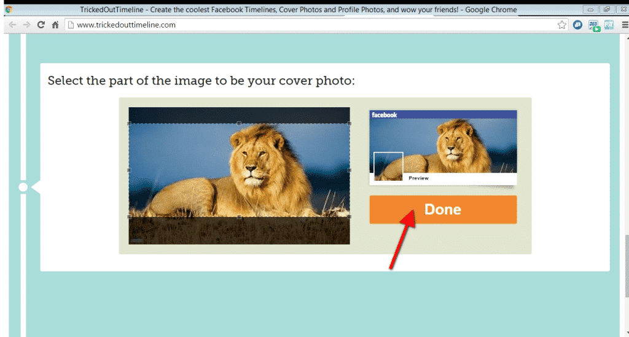This screenshot has width=629, height=337.
Task: Click the extension icon beside Chrome menu
Action: pos(609,25)
